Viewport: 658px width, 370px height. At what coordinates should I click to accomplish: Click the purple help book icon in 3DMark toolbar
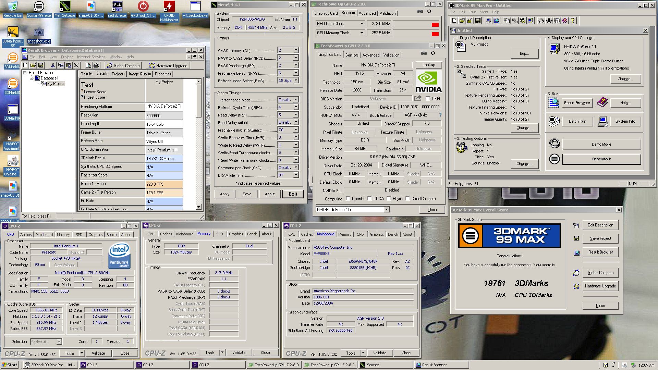tap(565, 21)
